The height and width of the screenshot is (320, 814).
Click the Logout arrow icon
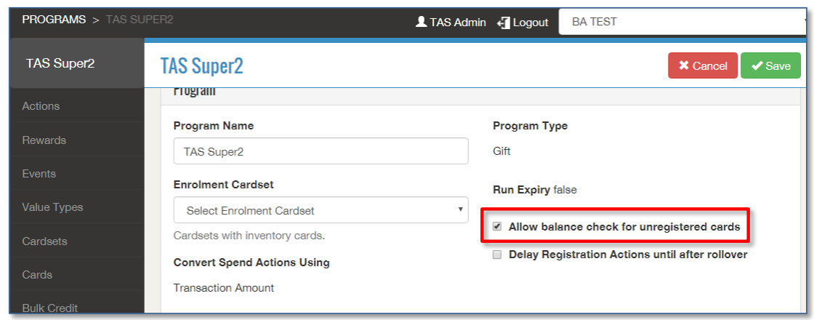504,23
